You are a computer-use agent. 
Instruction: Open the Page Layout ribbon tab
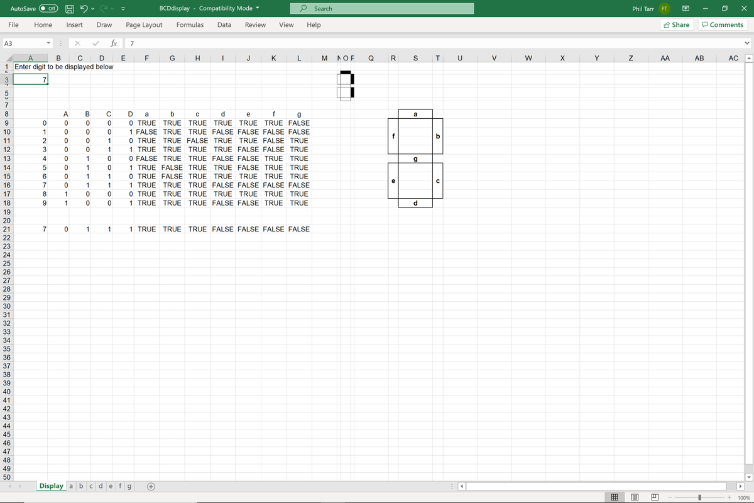pos(144,25)
